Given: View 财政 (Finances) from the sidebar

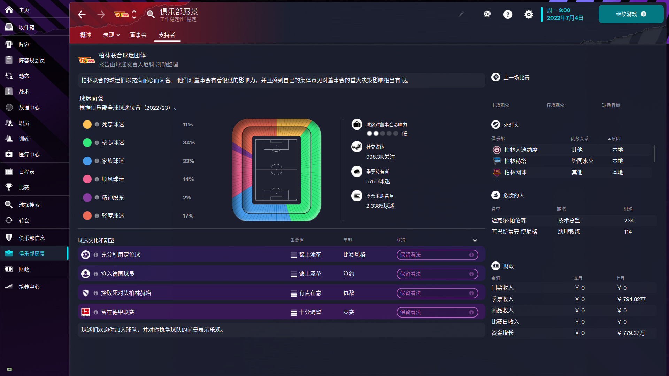Looking at the screenshot, I should click(x=24, y=269).
